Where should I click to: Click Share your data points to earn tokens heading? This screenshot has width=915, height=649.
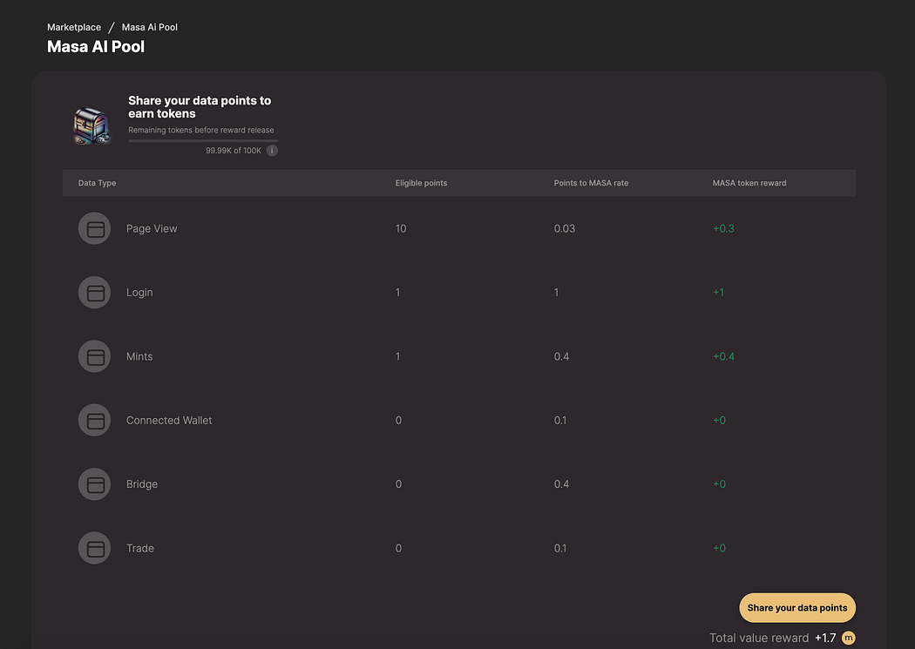point(200,107)
